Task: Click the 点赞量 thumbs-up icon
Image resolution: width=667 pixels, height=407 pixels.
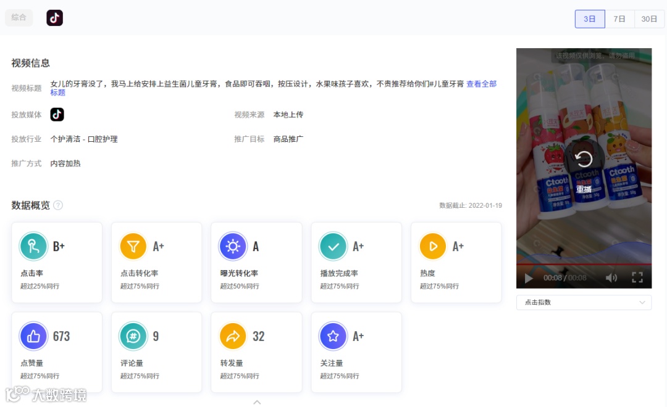Action: tap(33, 336)
